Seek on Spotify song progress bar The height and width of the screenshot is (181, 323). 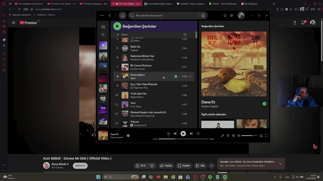(x=183, y=139)
